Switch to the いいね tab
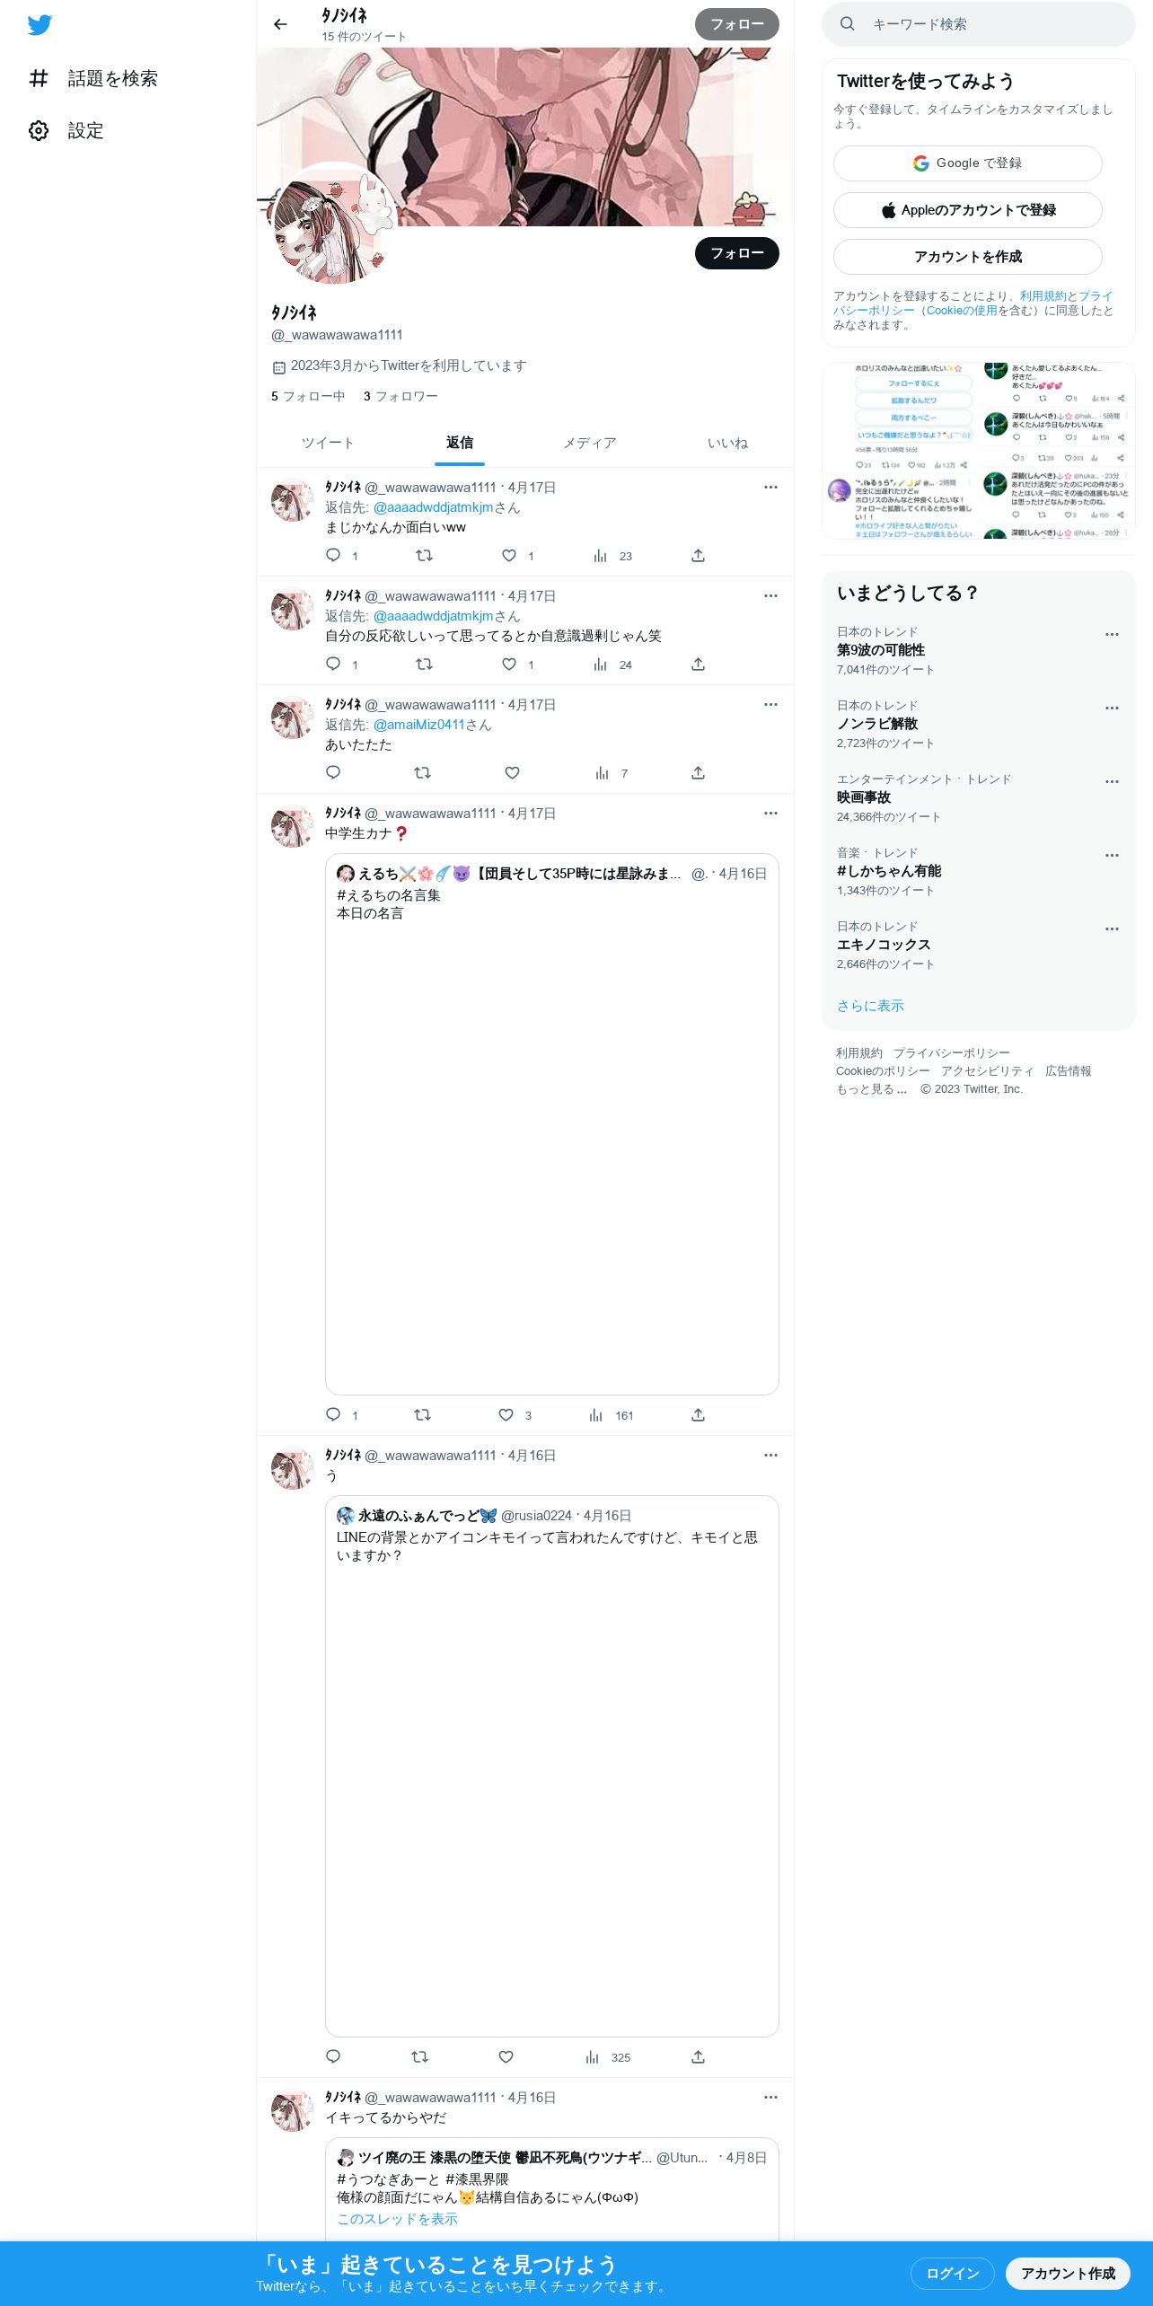 (x=727, y=443)
